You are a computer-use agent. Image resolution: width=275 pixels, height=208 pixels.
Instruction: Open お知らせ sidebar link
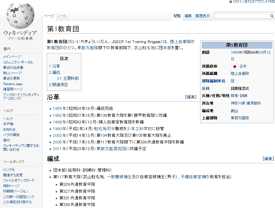point(9,129)
